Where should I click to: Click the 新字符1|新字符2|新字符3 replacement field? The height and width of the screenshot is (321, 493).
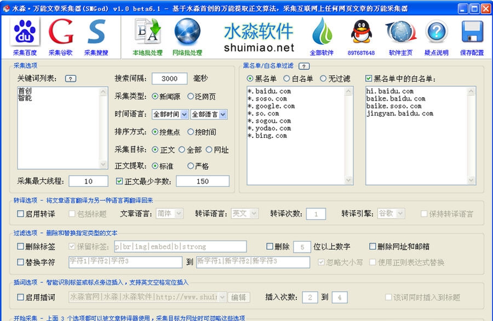click(253, 262)
